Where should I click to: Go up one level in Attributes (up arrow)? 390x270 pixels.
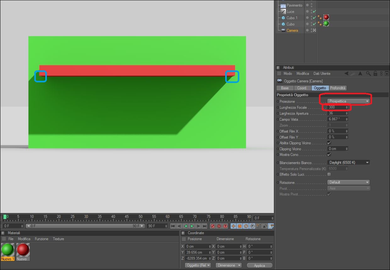(360, 74)
